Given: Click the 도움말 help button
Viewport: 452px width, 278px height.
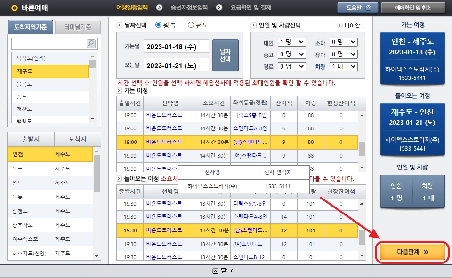Looking at the screenshot, I should [358, 8].
